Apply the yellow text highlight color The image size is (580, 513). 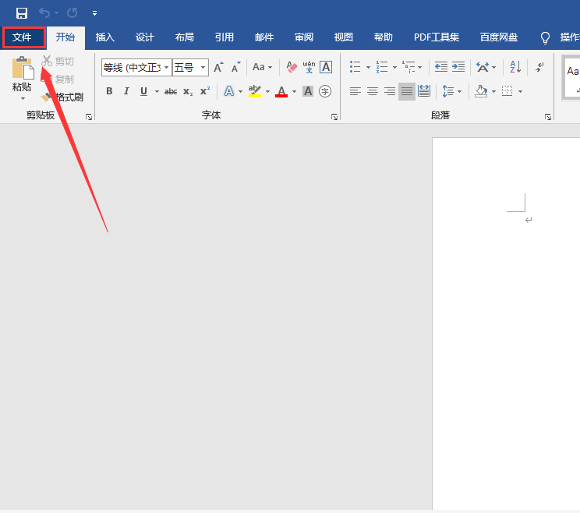[254, 91]
